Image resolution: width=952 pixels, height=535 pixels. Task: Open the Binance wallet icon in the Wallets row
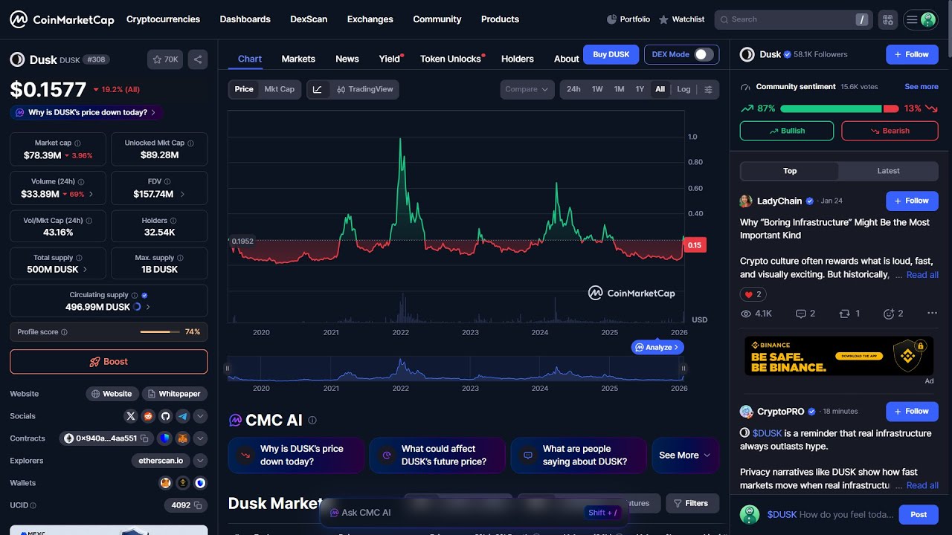click(183, 483)
